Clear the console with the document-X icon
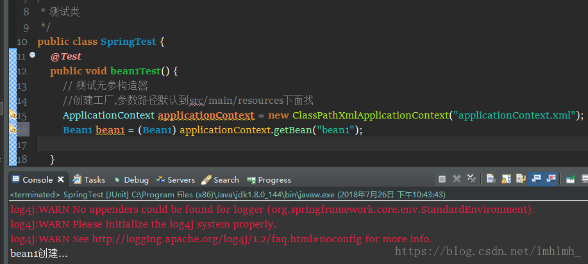The image size is (588, 264). tap(491, 179)
